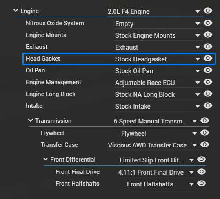Screen dimensions: 220x199
Task: Open the 2.0L F4 Engine dropdown
Action: pos(198,11)
